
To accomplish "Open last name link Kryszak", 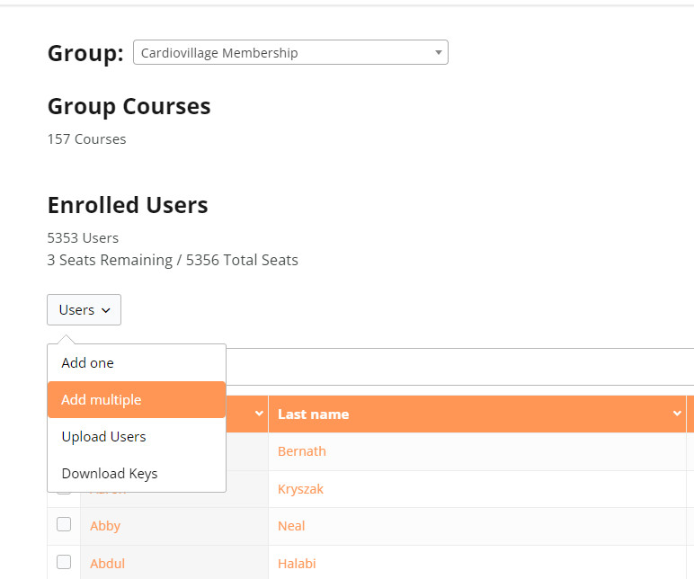I will coord(300,489).
